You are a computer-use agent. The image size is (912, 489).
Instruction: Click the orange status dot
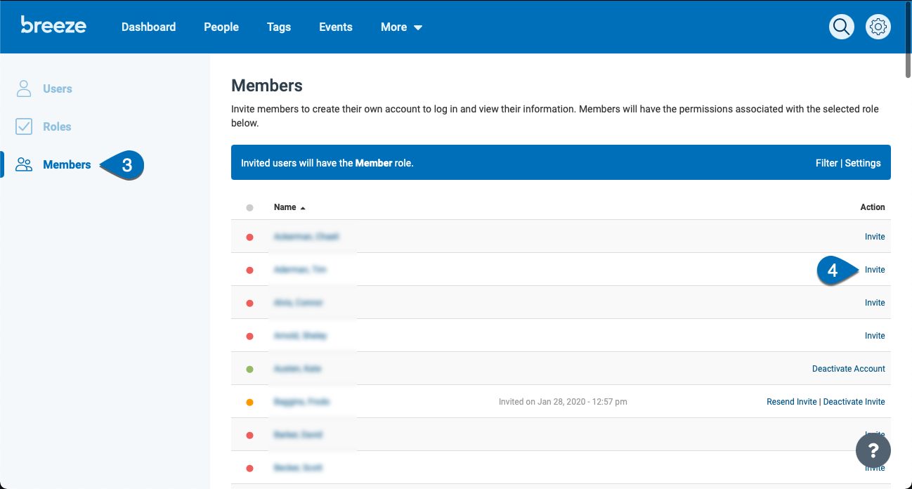249,402
